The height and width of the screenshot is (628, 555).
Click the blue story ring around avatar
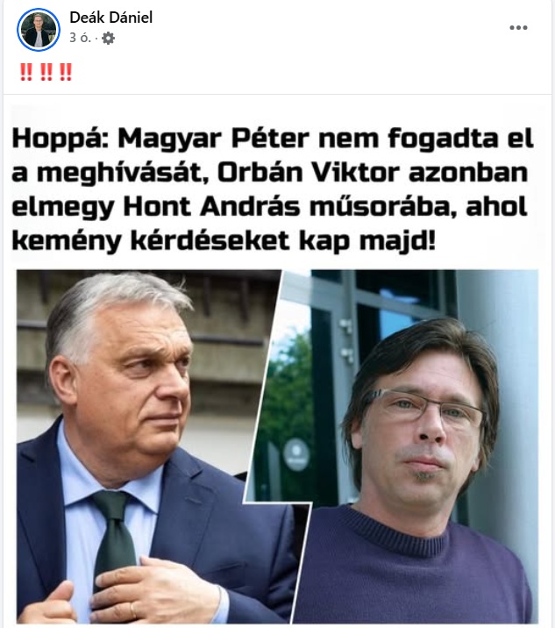click(x=39, y=30)
